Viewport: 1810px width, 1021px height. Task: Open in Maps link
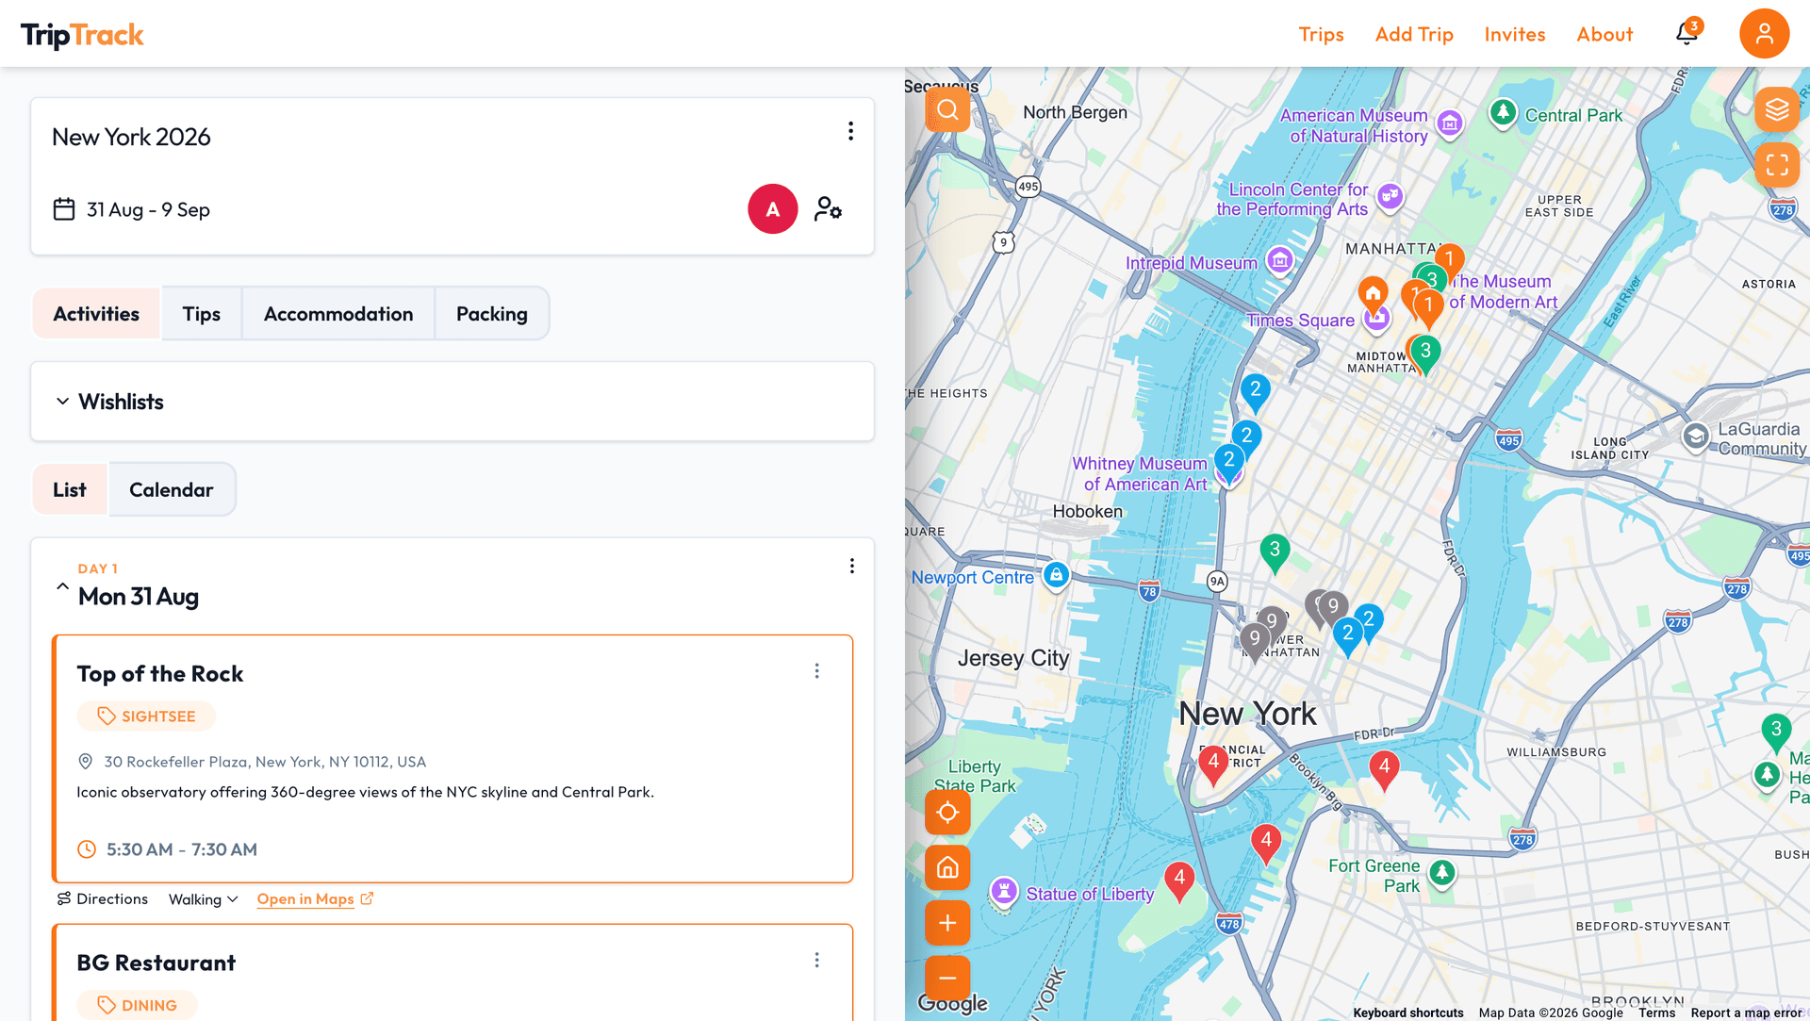[x=315, y=899]
